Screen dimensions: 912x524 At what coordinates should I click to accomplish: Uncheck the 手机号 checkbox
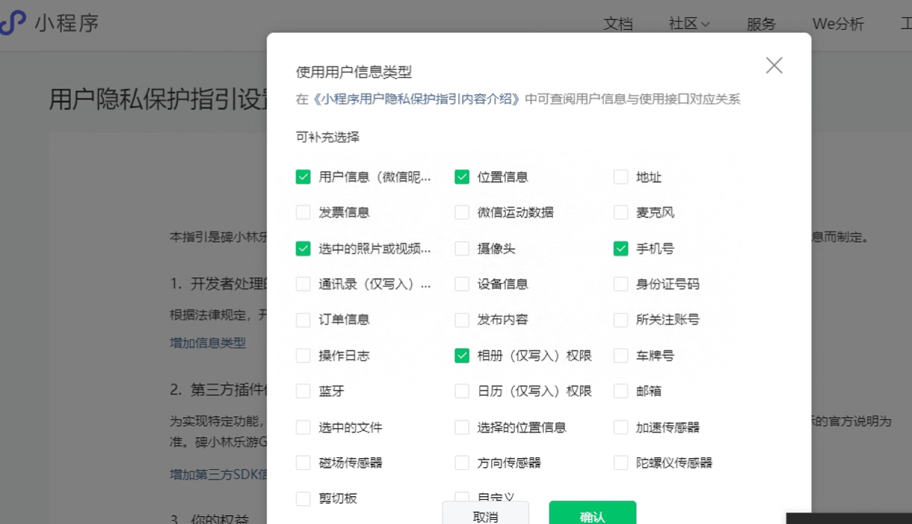[x=621, y=249]
